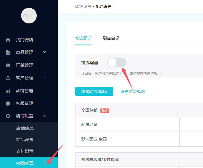203x168 pixels.
Task: Click the 营销管理 bar chart icon
Action: coord(8,91)
